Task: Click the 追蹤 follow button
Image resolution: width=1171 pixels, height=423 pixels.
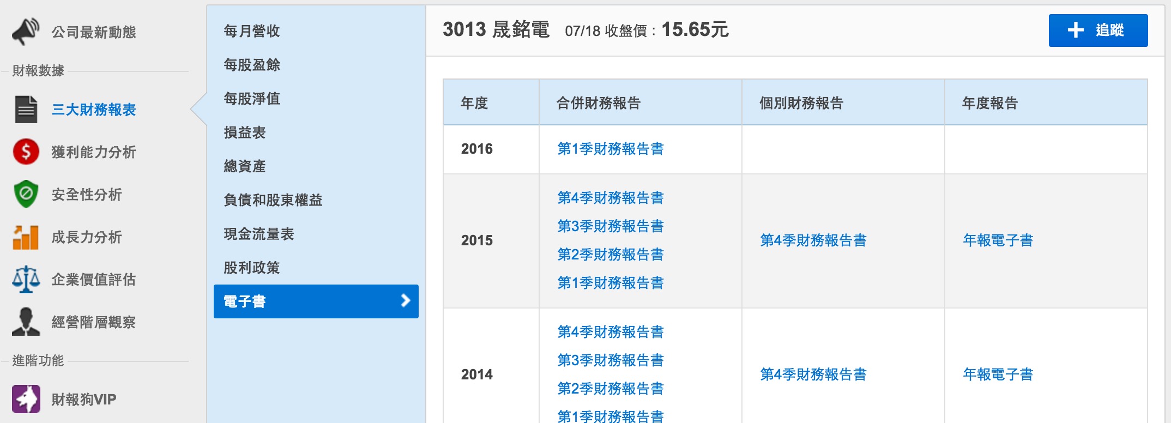Action: (1098, 31)
